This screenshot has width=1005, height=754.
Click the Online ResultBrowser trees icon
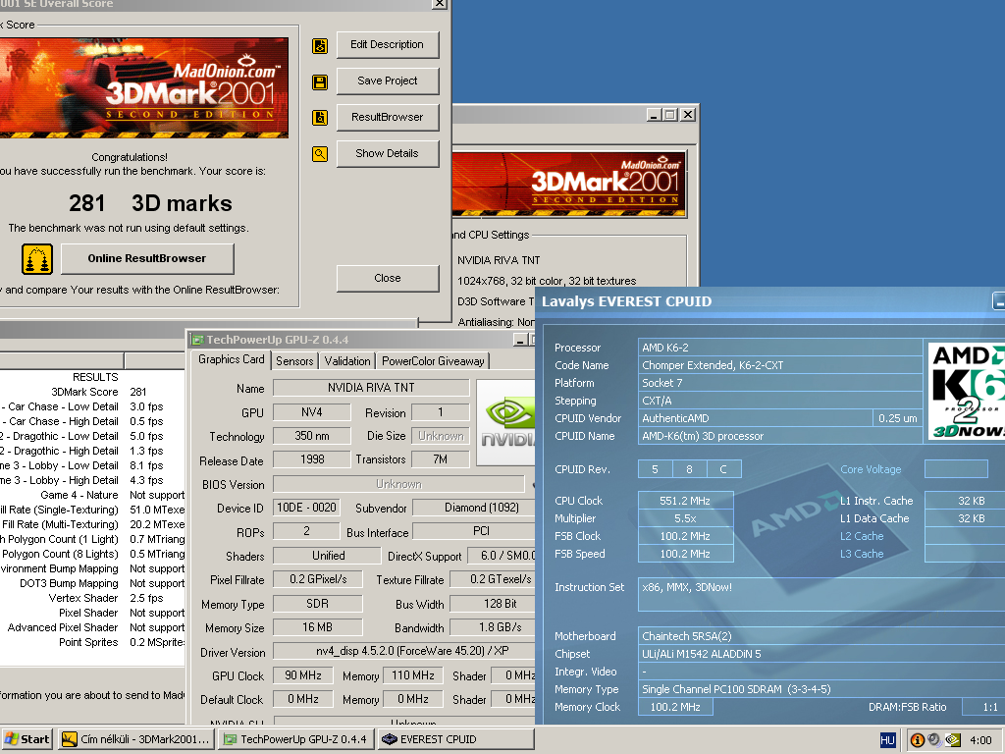coord(37,259)
